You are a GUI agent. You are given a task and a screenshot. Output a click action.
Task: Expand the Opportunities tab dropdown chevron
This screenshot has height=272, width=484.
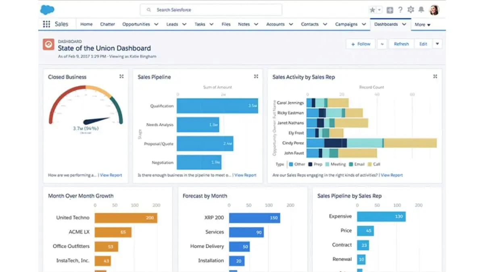click(x=156, y=24)
